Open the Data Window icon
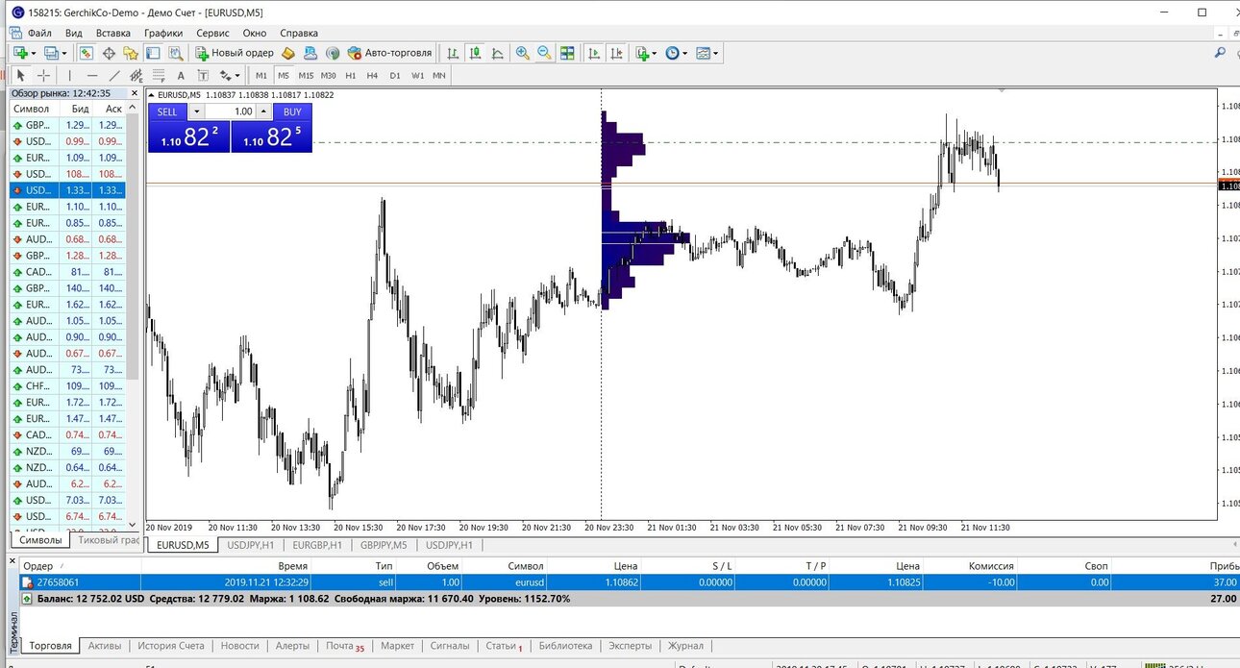Image resolution: width=1240 pixels, height=668 pixels. 109,53
